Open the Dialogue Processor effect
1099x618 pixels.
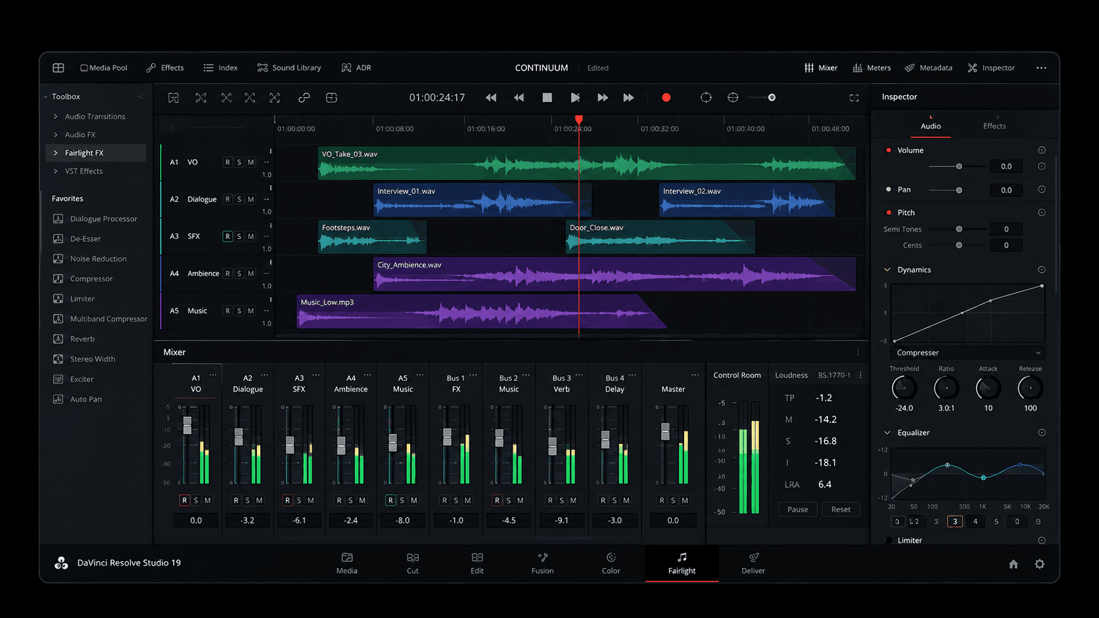pyautogui.click(x=95, y=219)
